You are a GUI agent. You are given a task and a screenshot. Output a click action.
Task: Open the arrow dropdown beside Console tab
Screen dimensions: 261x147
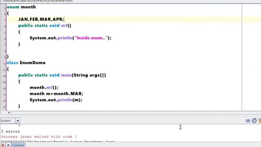click(8, 145)
